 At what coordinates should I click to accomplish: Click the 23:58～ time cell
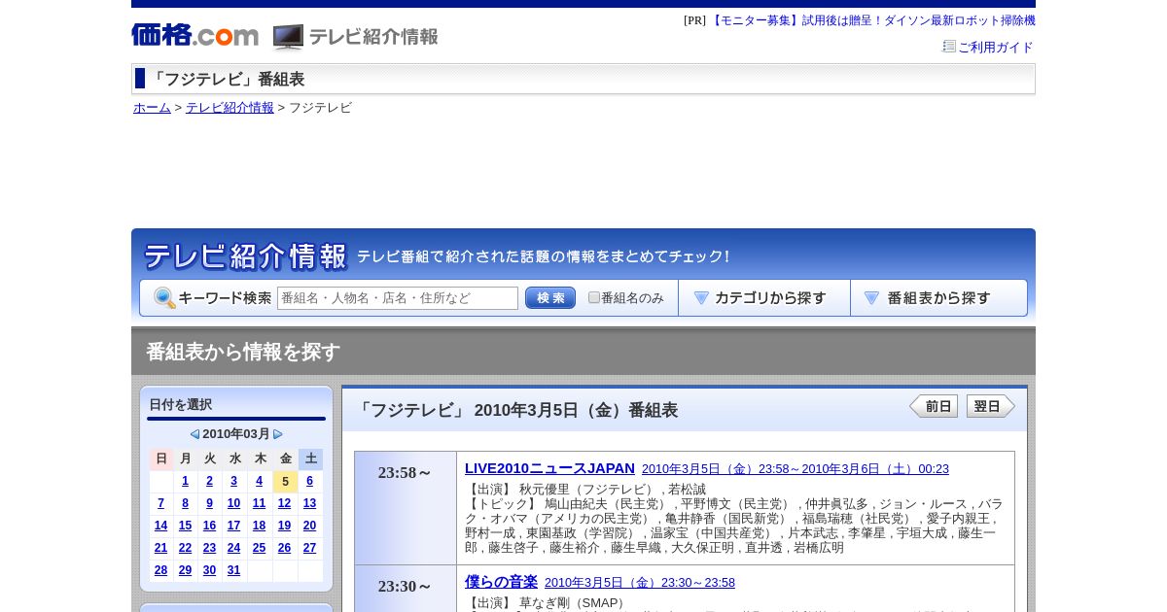[406, 508]
